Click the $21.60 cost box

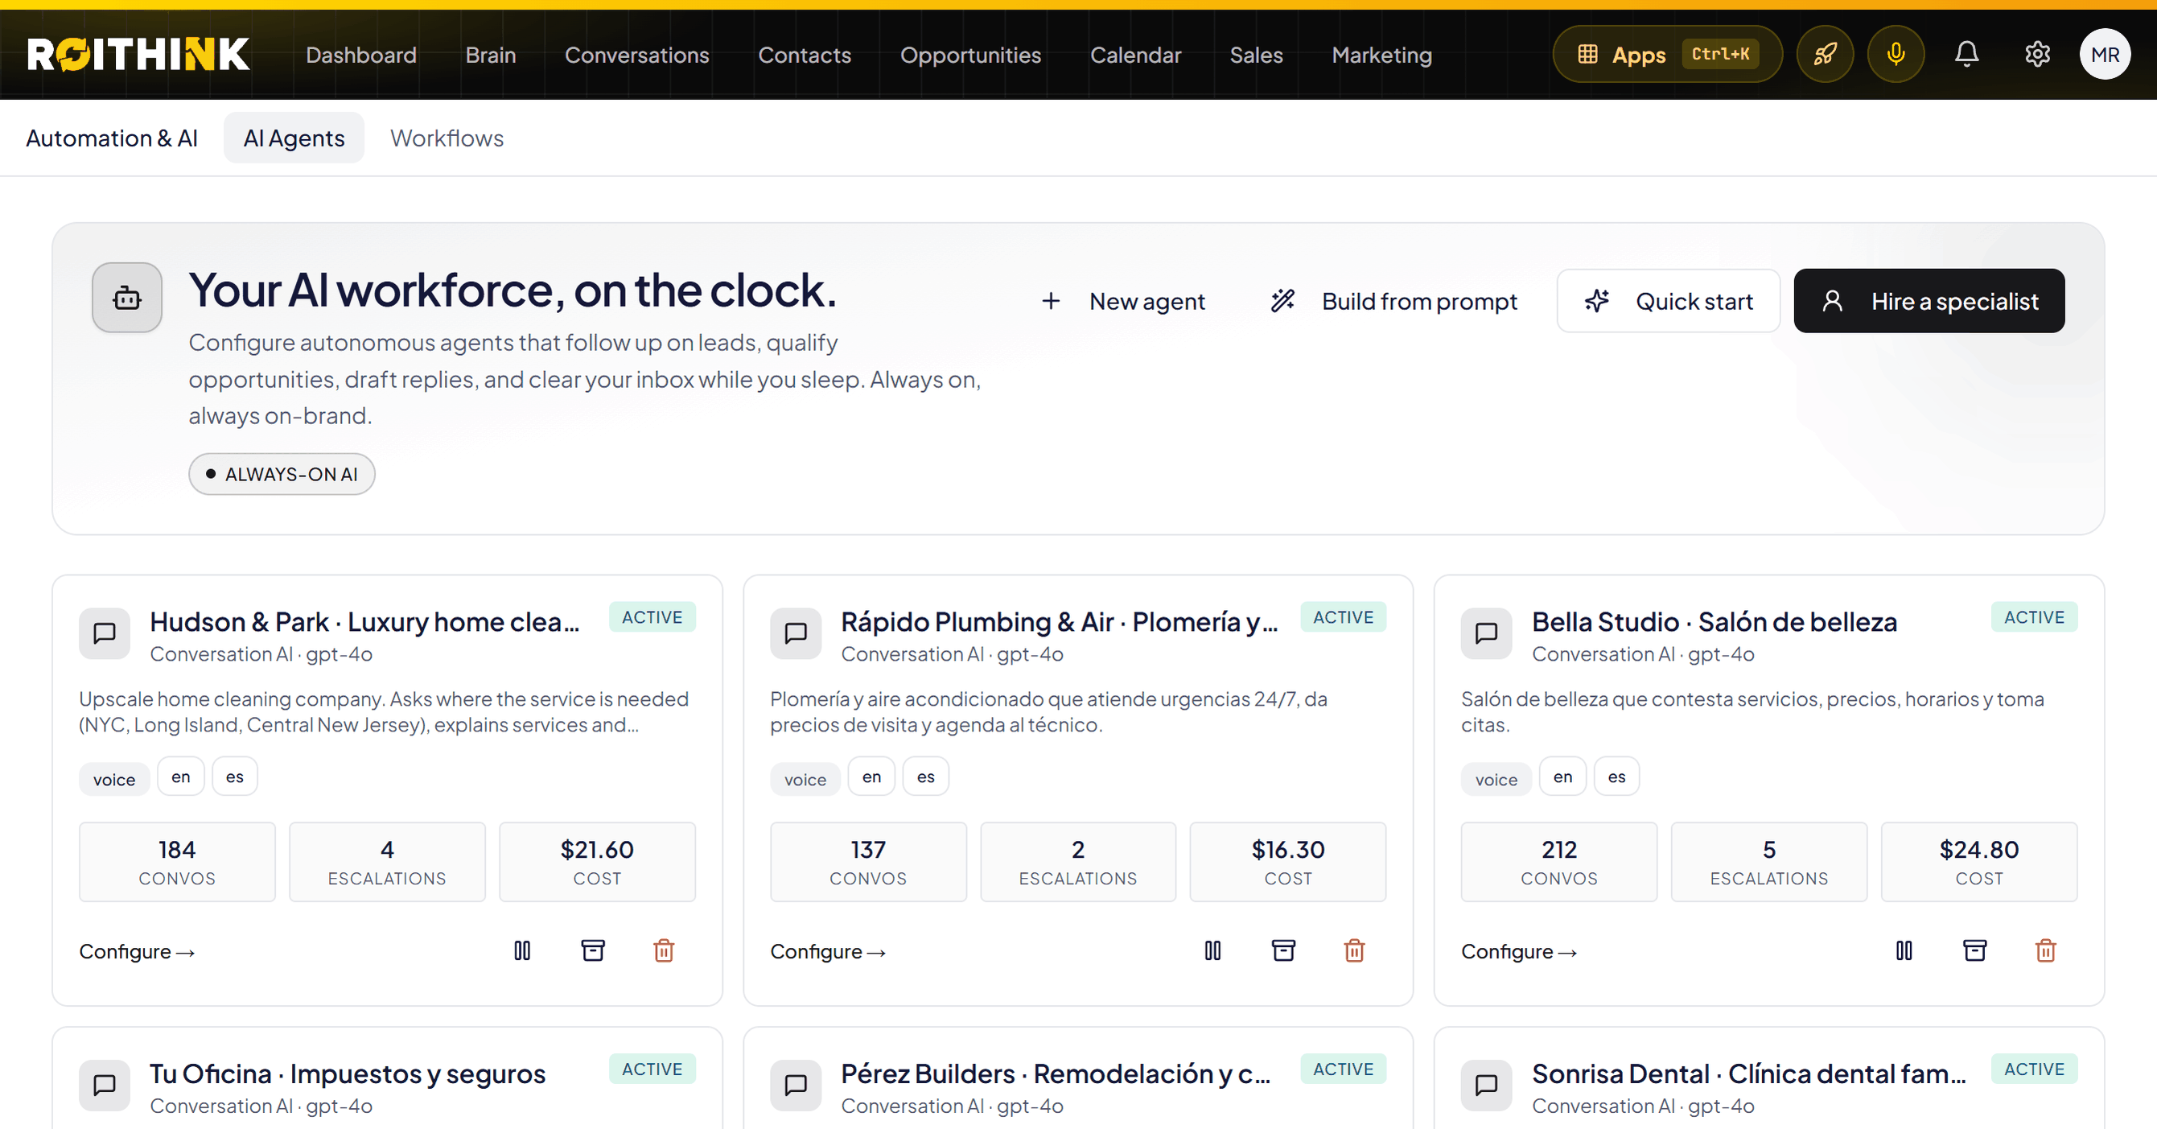597,862
